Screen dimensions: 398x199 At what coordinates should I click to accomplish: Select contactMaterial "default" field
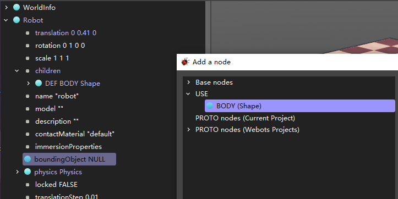click(75, 134)
